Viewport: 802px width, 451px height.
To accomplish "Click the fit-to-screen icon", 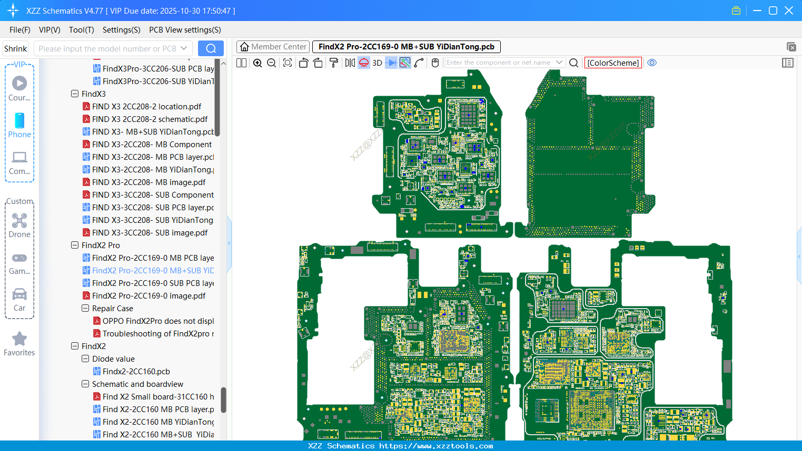I will [x=288, y=63].
